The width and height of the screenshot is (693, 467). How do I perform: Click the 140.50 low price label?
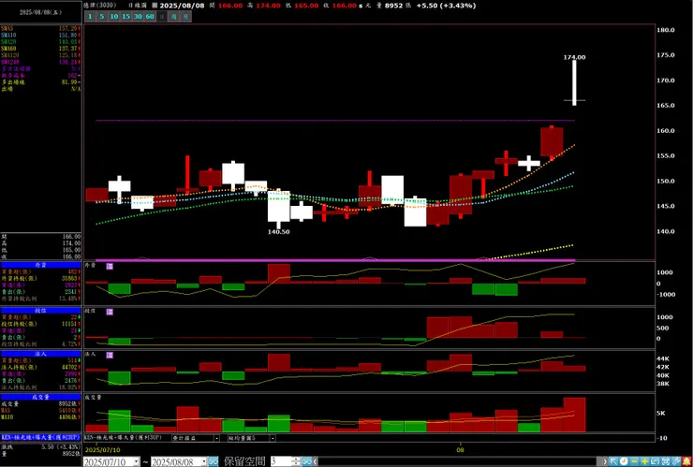279,231
